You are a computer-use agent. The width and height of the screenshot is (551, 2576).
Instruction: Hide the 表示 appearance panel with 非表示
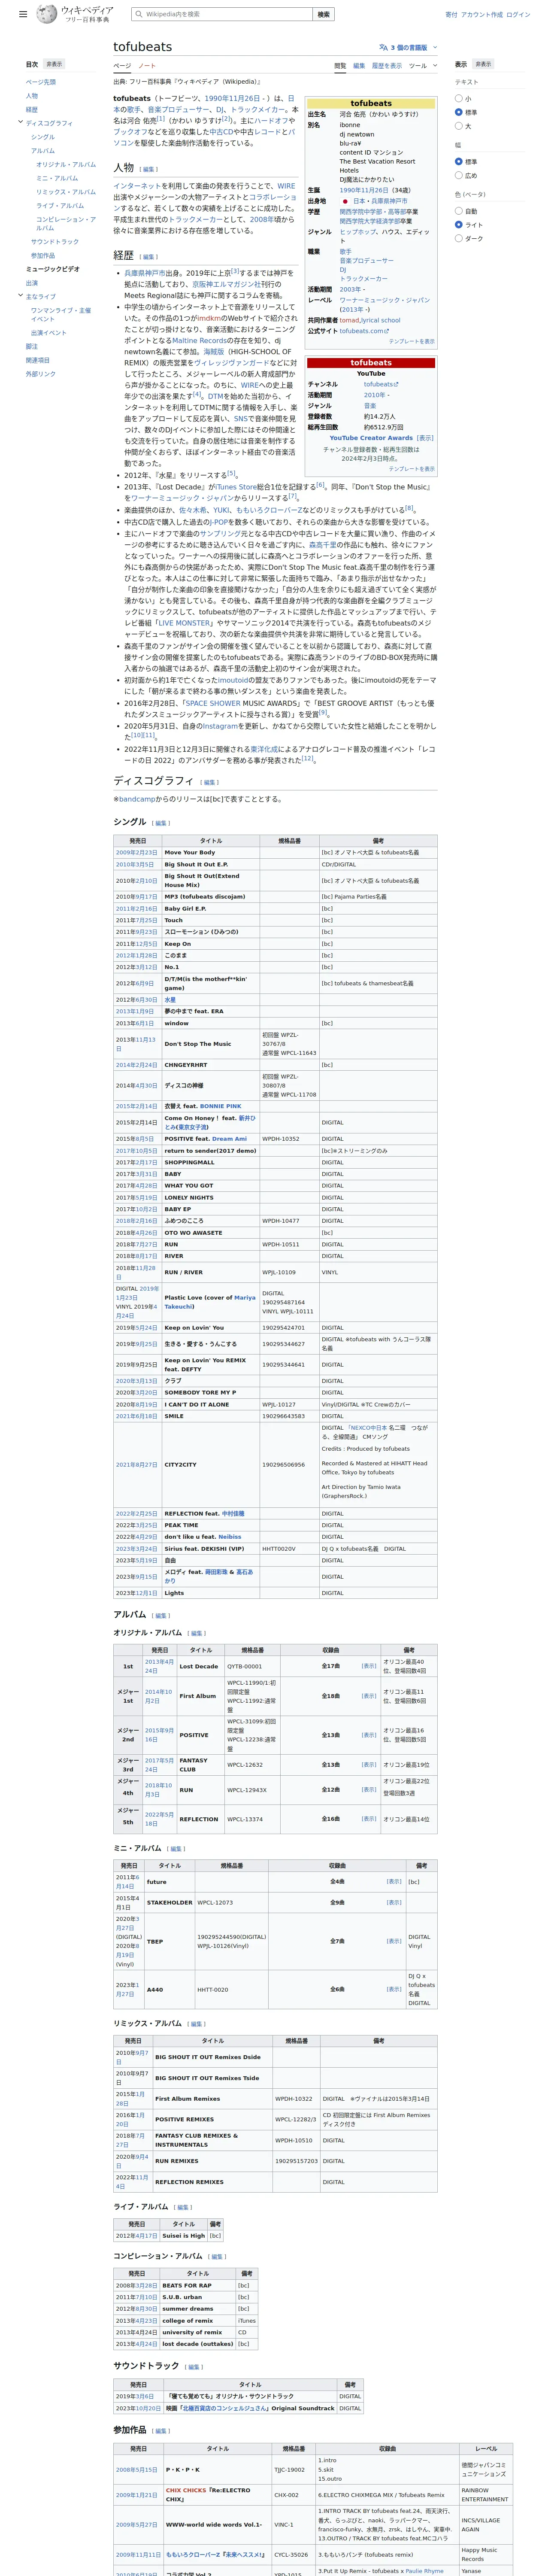click(x=483, y=64)
